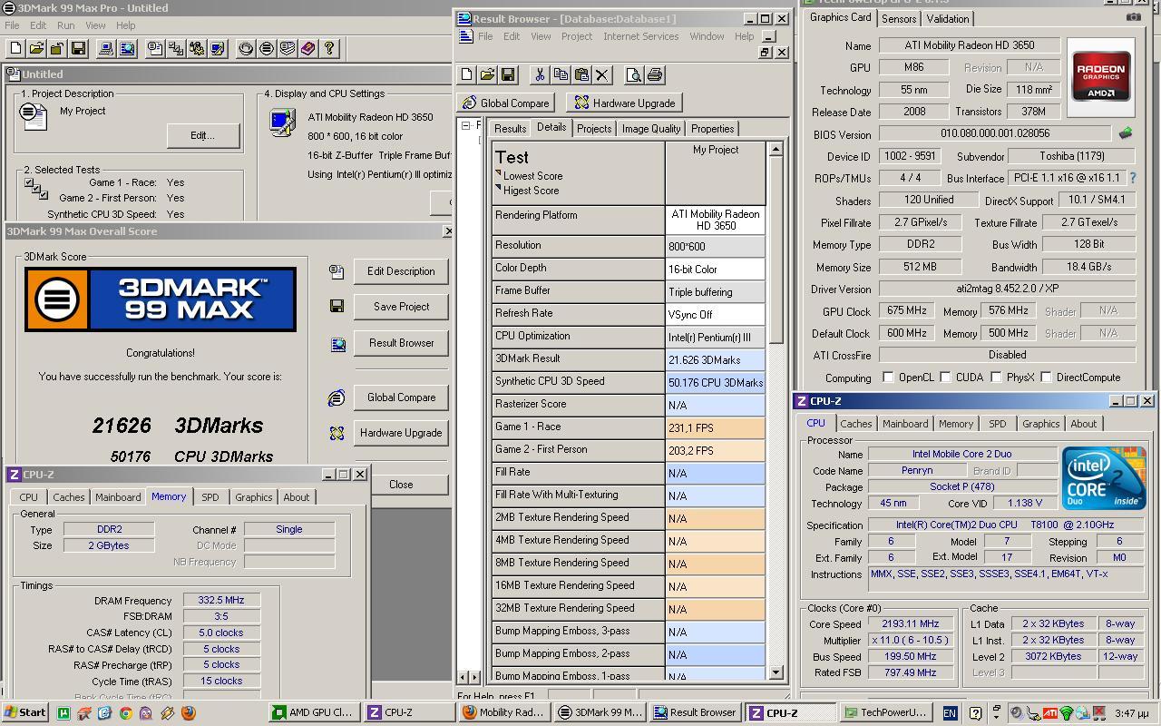Click the Chrome icon in quick launch bar
The image size is (1161, 726).
point(125,713)
